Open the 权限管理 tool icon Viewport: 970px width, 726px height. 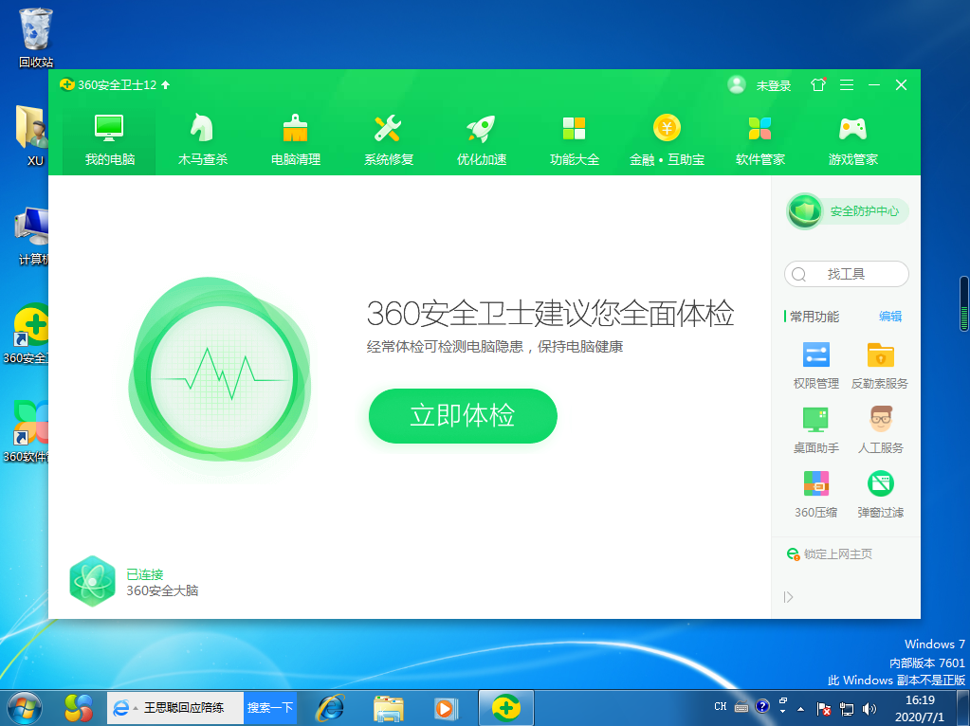pyautogui.click(x=815, y=356)
